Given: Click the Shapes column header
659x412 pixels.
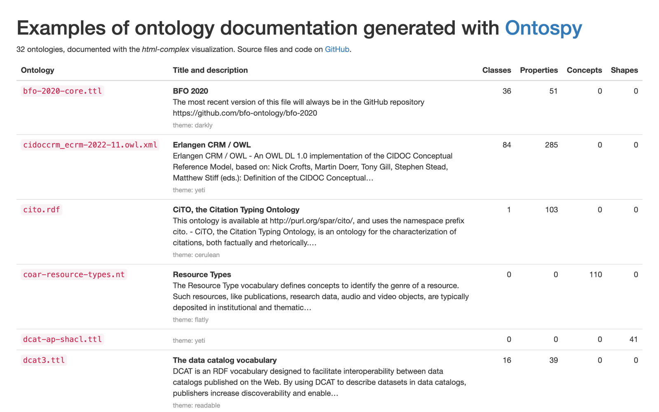Looking at the screenshot, I should point(624,70).
